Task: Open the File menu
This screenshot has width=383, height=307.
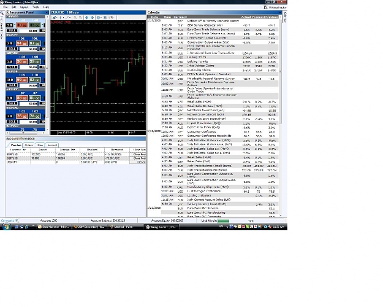Action: point(6,7)
